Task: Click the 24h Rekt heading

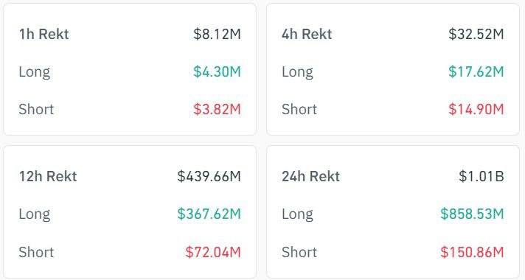Action: coord(310,176)
